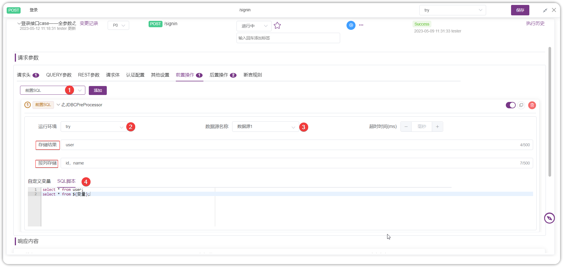The image size is (563, 267).
Task: Click the round compass floating icon
Action: tap(549, 218)
